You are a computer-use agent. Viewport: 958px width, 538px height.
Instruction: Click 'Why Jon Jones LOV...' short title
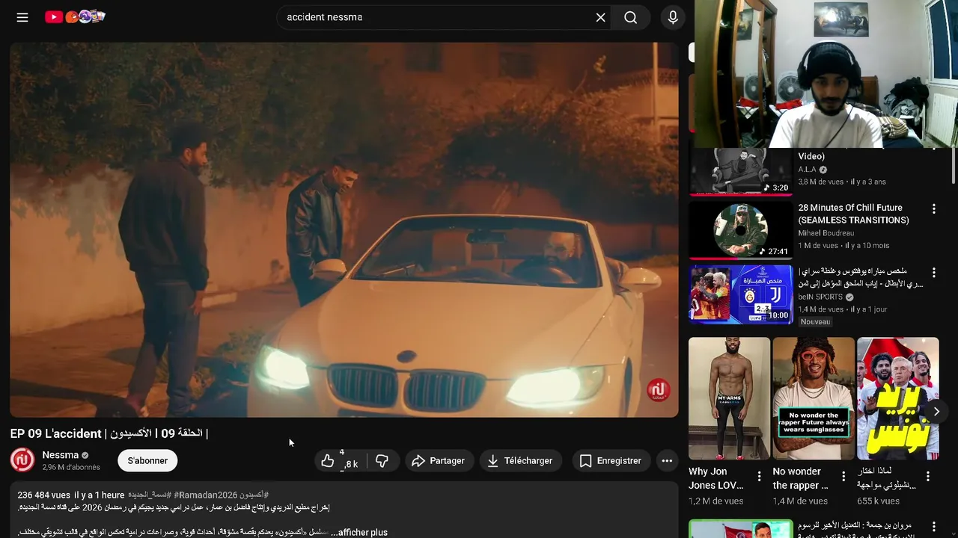click(716, 478)
